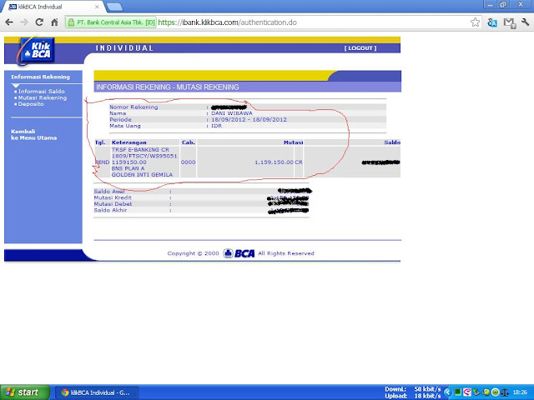The image size is (534, 400).
Task: Click the Saldo Awal label
Action: tap(109, 192)
